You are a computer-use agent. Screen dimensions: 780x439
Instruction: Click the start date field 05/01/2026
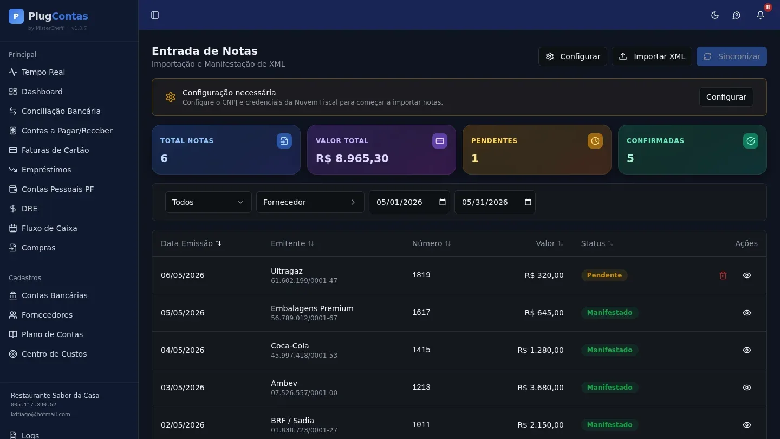pyautogui.click(x=409, y=202)
